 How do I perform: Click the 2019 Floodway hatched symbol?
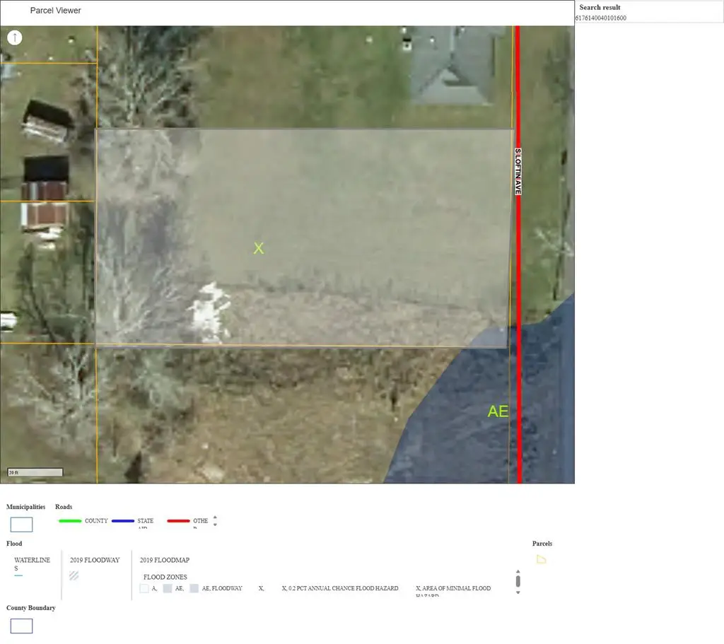[74, 575]
